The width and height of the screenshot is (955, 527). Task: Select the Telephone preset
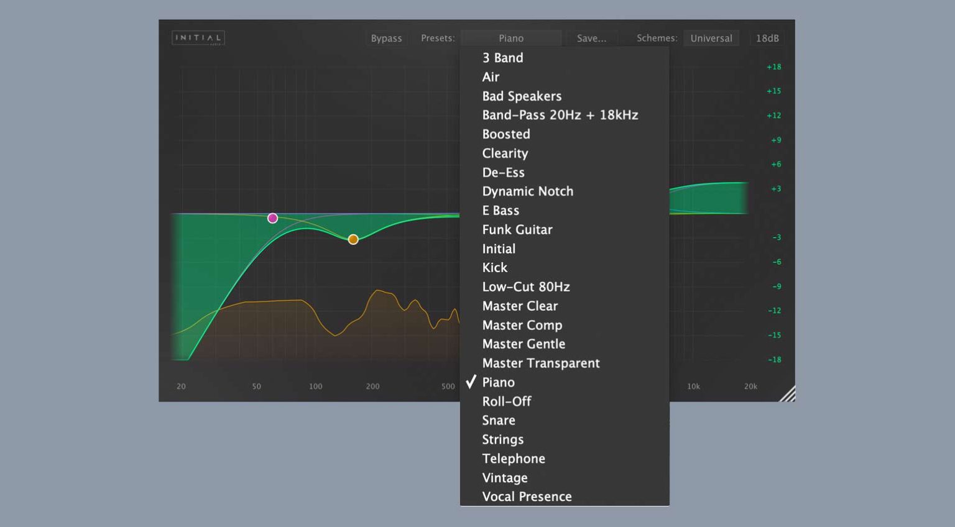514,458
